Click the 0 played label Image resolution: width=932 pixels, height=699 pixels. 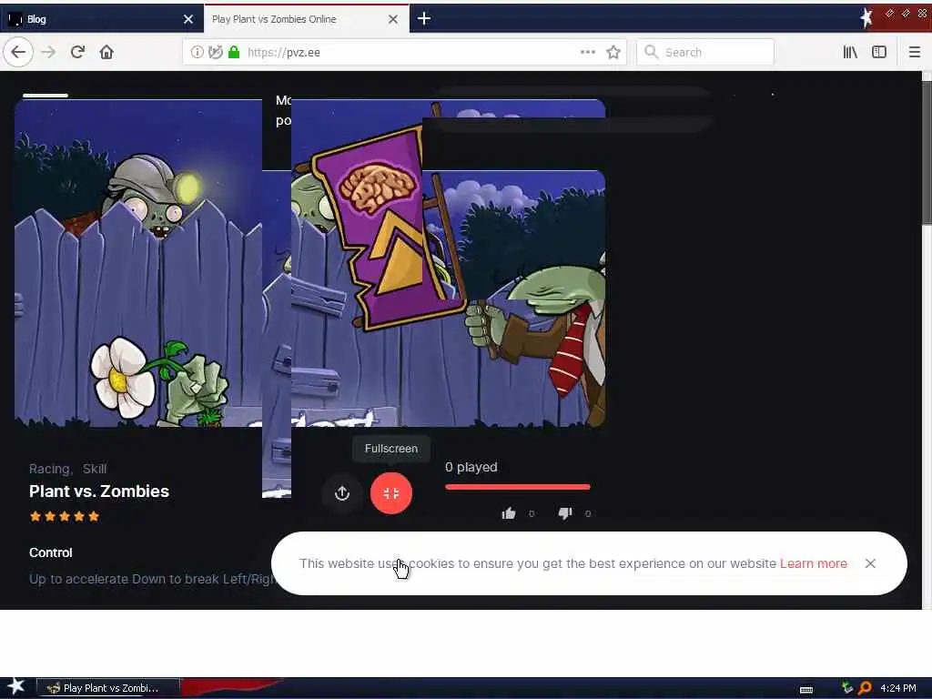coord(471,467)
